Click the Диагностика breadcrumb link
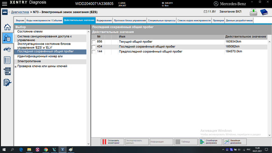 point(20,12)
